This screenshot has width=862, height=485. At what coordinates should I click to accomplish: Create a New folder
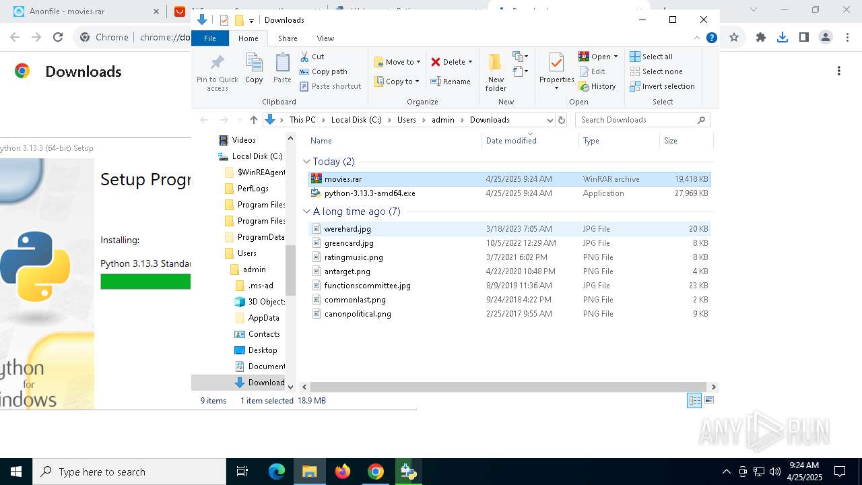pyautogui.click(x=496, y=73)
